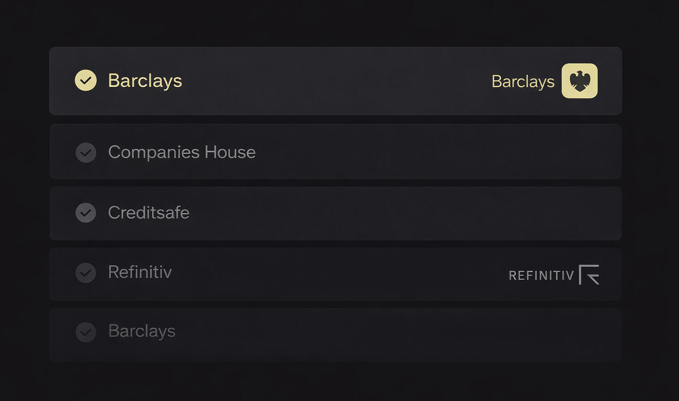The width and height of the screenshot is (679, 401).
Task: Select the Companies House label text
Action: pos(182,152)
